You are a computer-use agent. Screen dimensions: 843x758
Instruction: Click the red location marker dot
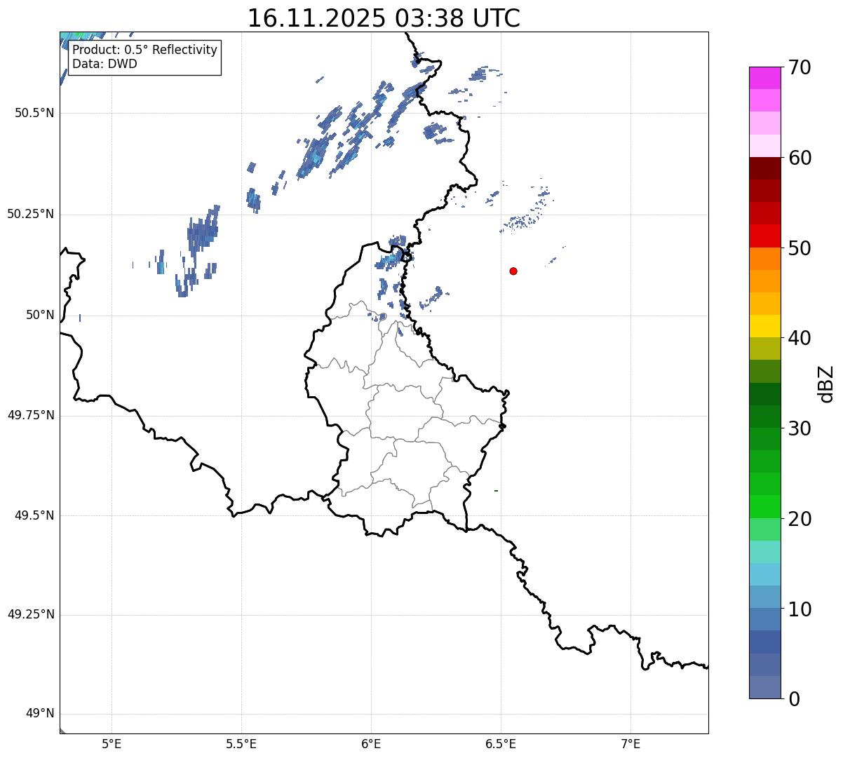513,271
